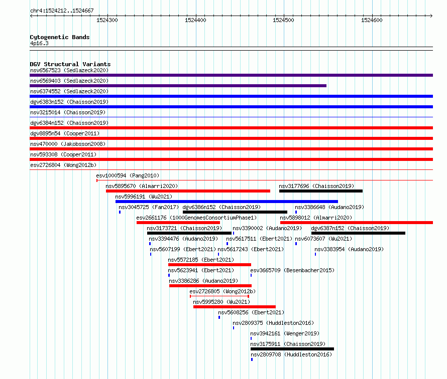This screenshot has width=447, height=379.
Task: Click the chr4:1524212..1524667 region label
Action: click(x=62, y=11)
